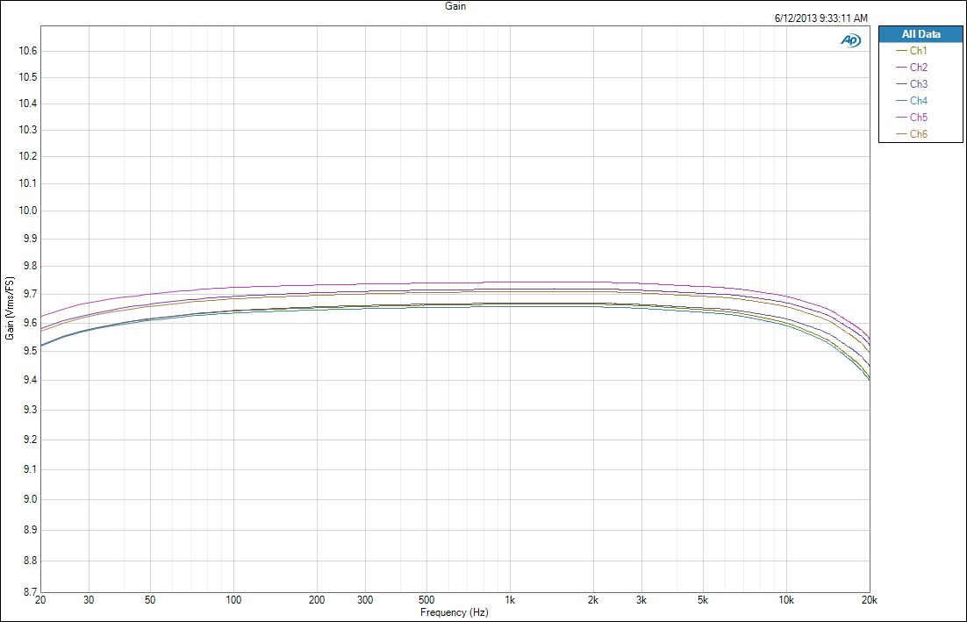The width and height of the screenshot is (967, 622).
Task: Click the 8.7 gain axis tick label
Action: [30, 592]
